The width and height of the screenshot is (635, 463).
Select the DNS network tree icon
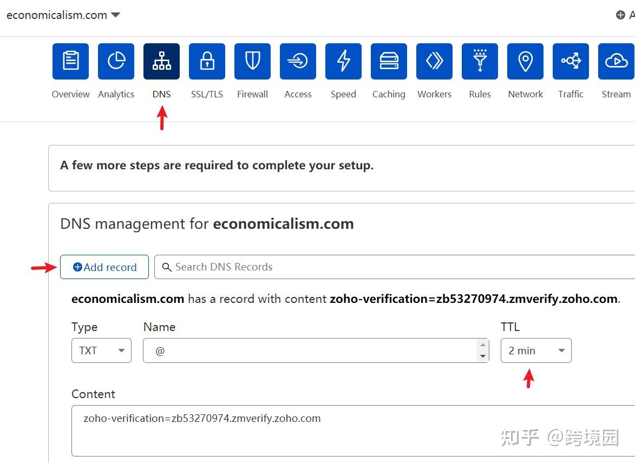coord(161,61)
